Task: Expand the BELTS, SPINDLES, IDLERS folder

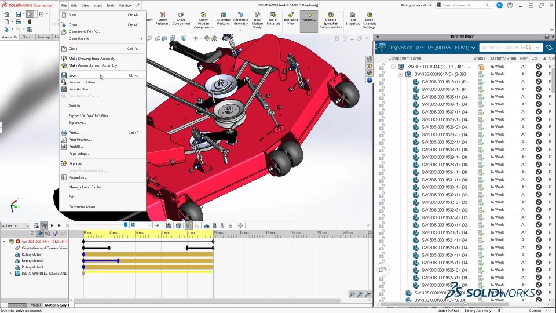Action: pos(10,274)
